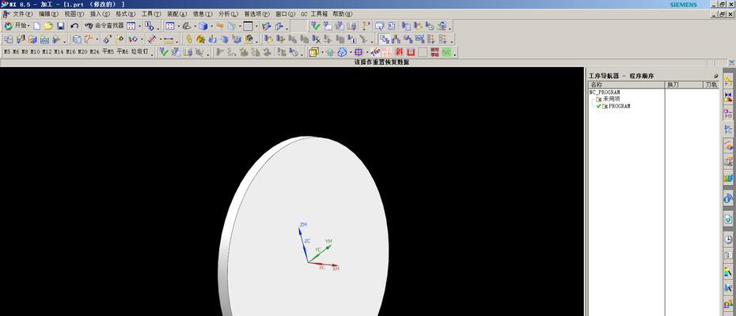The height and width of the screenshot is (316, 736).
Task: Save the part using the floppy disk icon
Action: [x=61, y=26]
